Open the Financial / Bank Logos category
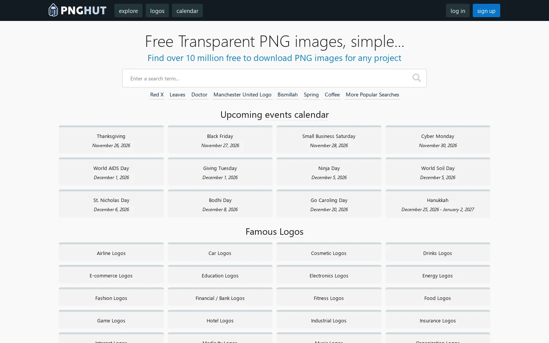Image resolution: width=549 pixels, height=343 pixels. pos(220,297)
